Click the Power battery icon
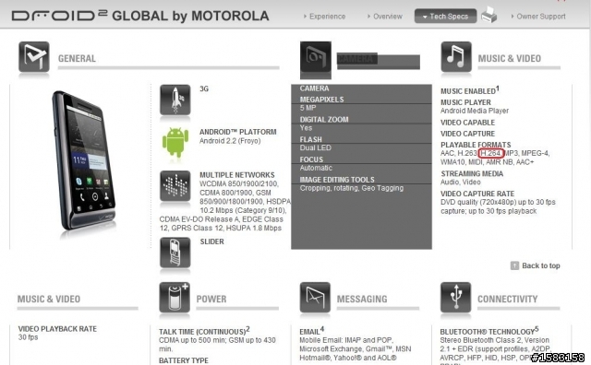Image resolution: width=591 pixels, height=365 pixels. 175,298
